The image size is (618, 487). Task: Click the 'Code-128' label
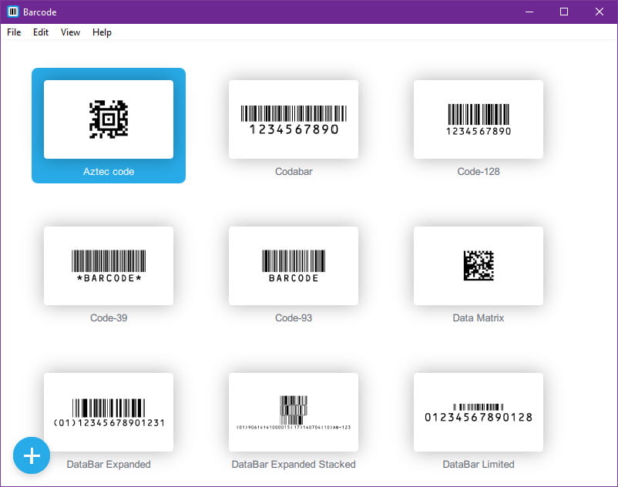pos(479,171)
